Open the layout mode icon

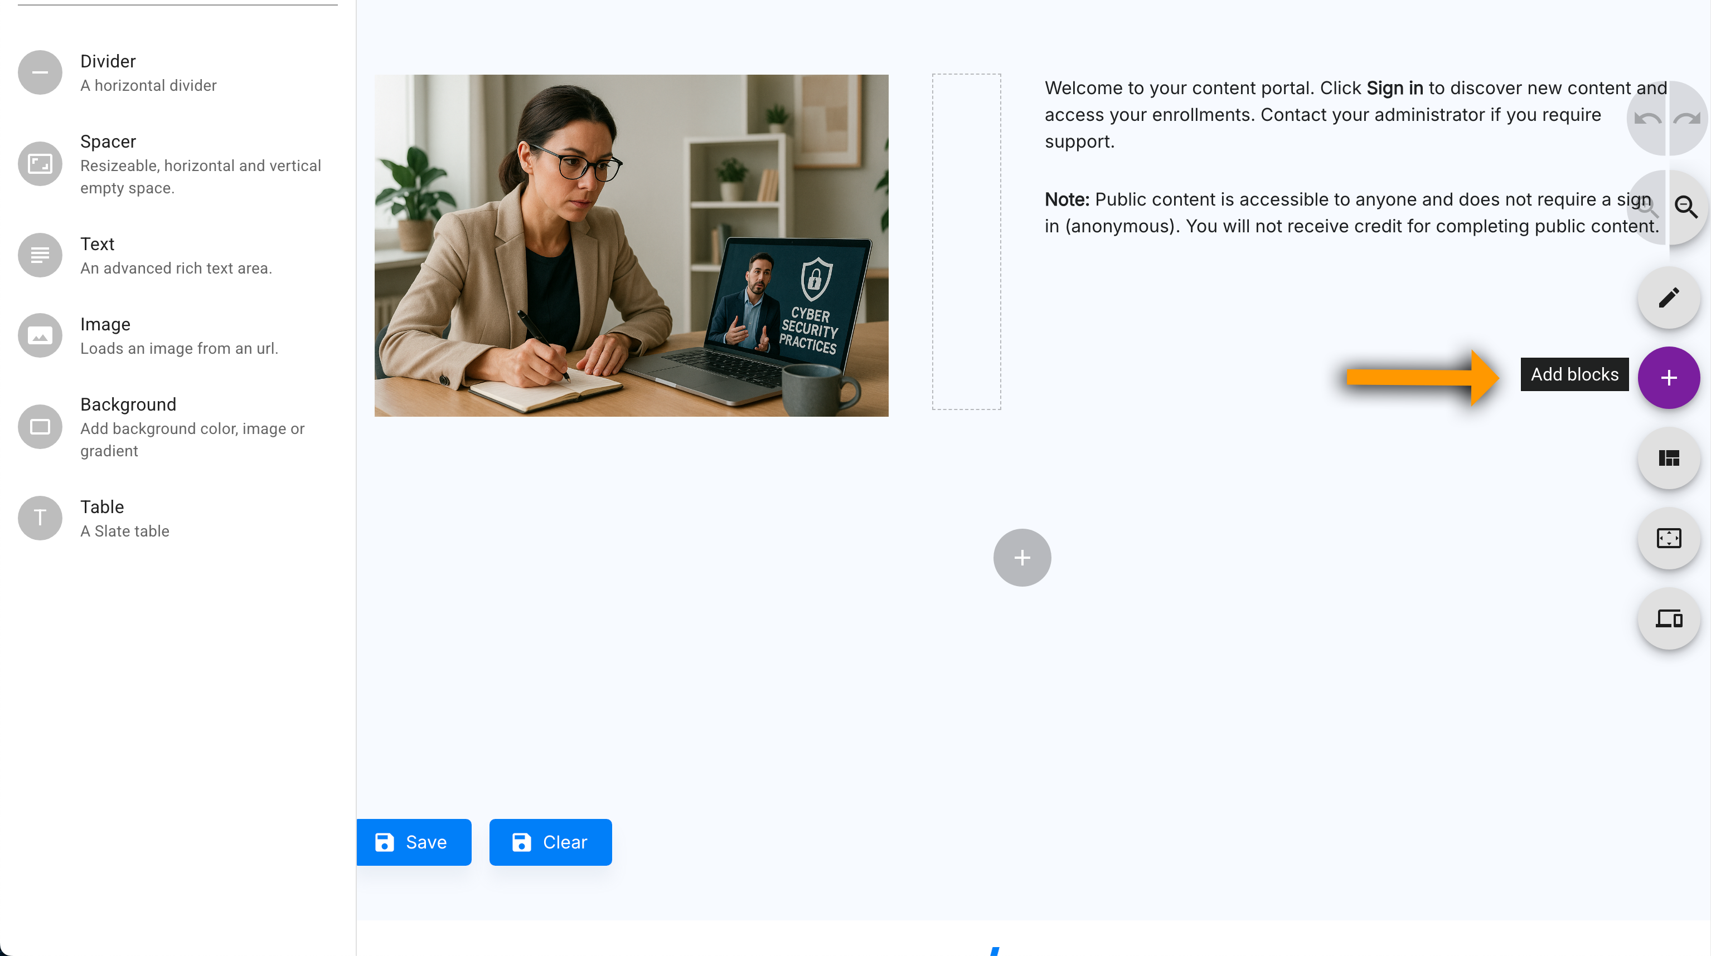click(1668, 458)
